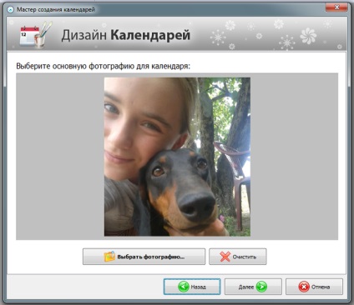The height and width of the screenshot is (305, 354).
Task: Click gray preview area right of photo
Action: coord(294,157)
